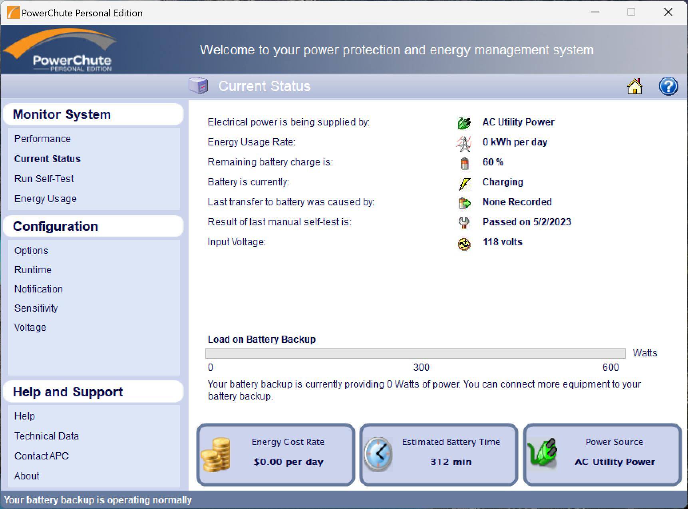
Task: Click the Help question-mark icon
Action: 668,86
